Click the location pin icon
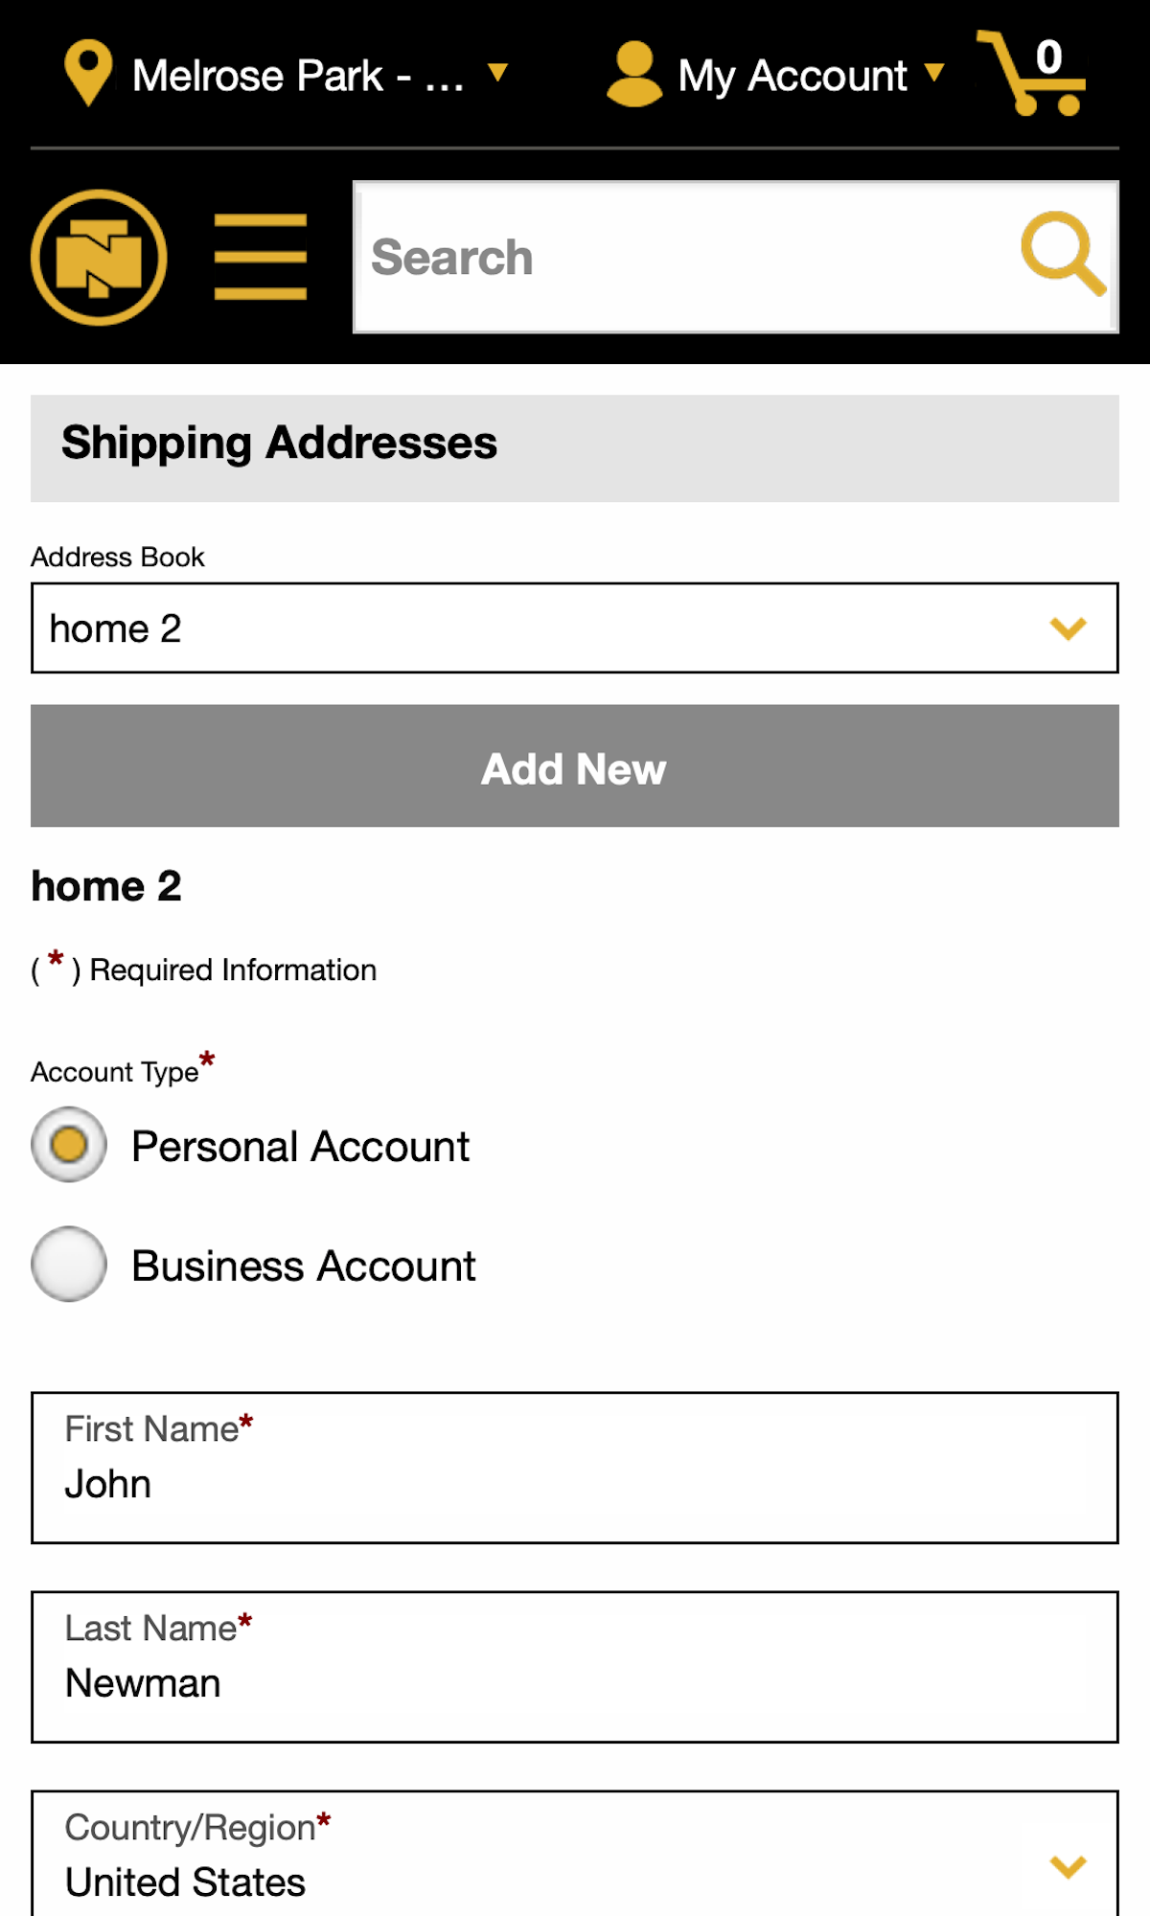 coord(88,75)
